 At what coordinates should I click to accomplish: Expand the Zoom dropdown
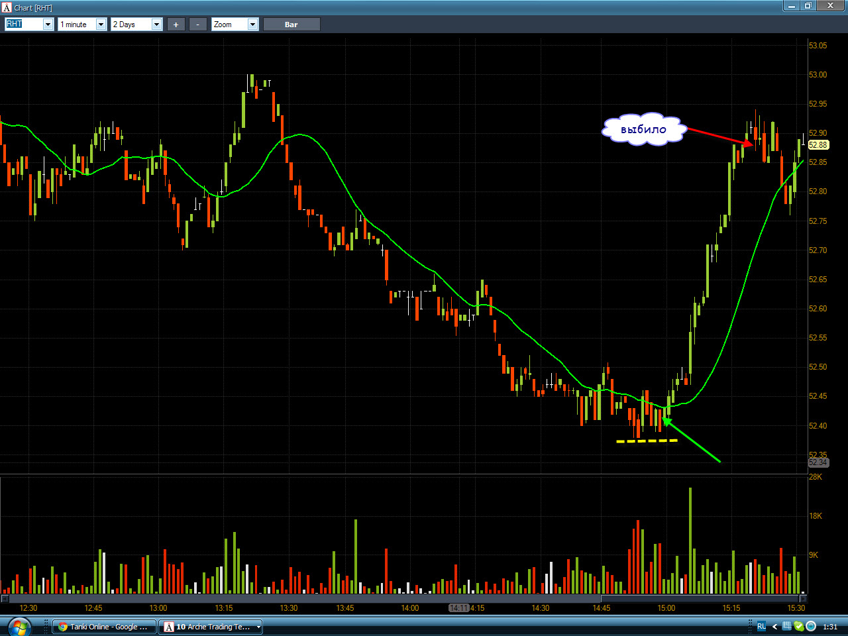pyautogui.click(x=252, y=25)
